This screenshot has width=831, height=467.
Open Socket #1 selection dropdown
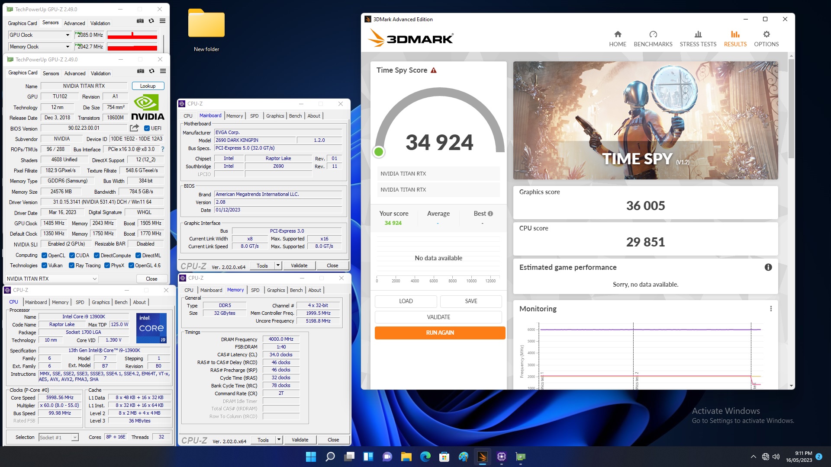pos(75,438)
